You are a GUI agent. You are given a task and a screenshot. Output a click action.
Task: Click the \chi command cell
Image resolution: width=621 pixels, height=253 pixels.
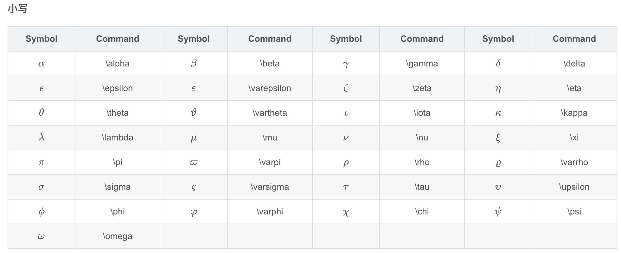(422, 212)
